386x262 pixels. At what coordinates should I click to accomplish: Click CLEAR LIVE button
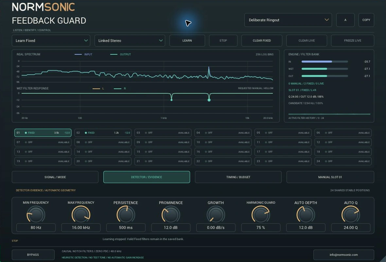[307, 41]
